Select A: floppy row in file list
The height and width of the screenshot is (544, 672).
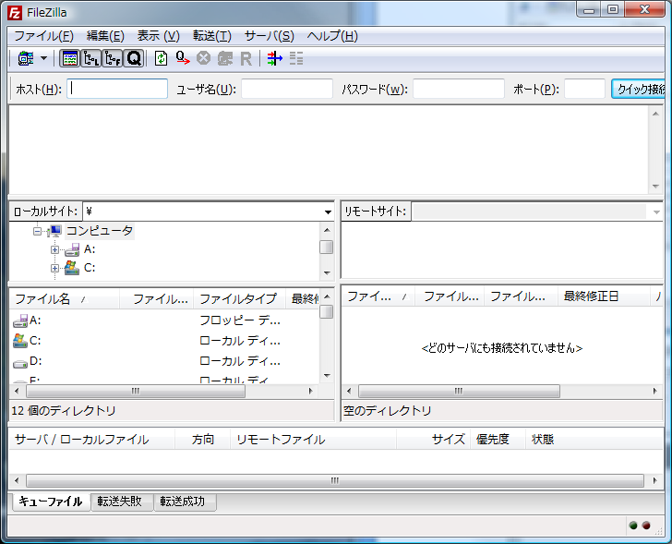163,320
